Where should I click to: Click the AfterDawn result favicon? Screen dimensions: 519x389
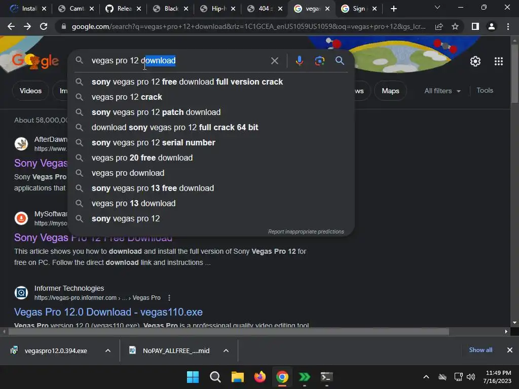click(21, 144)
